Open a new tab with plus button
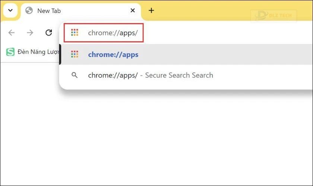 (x=151, y=10)
